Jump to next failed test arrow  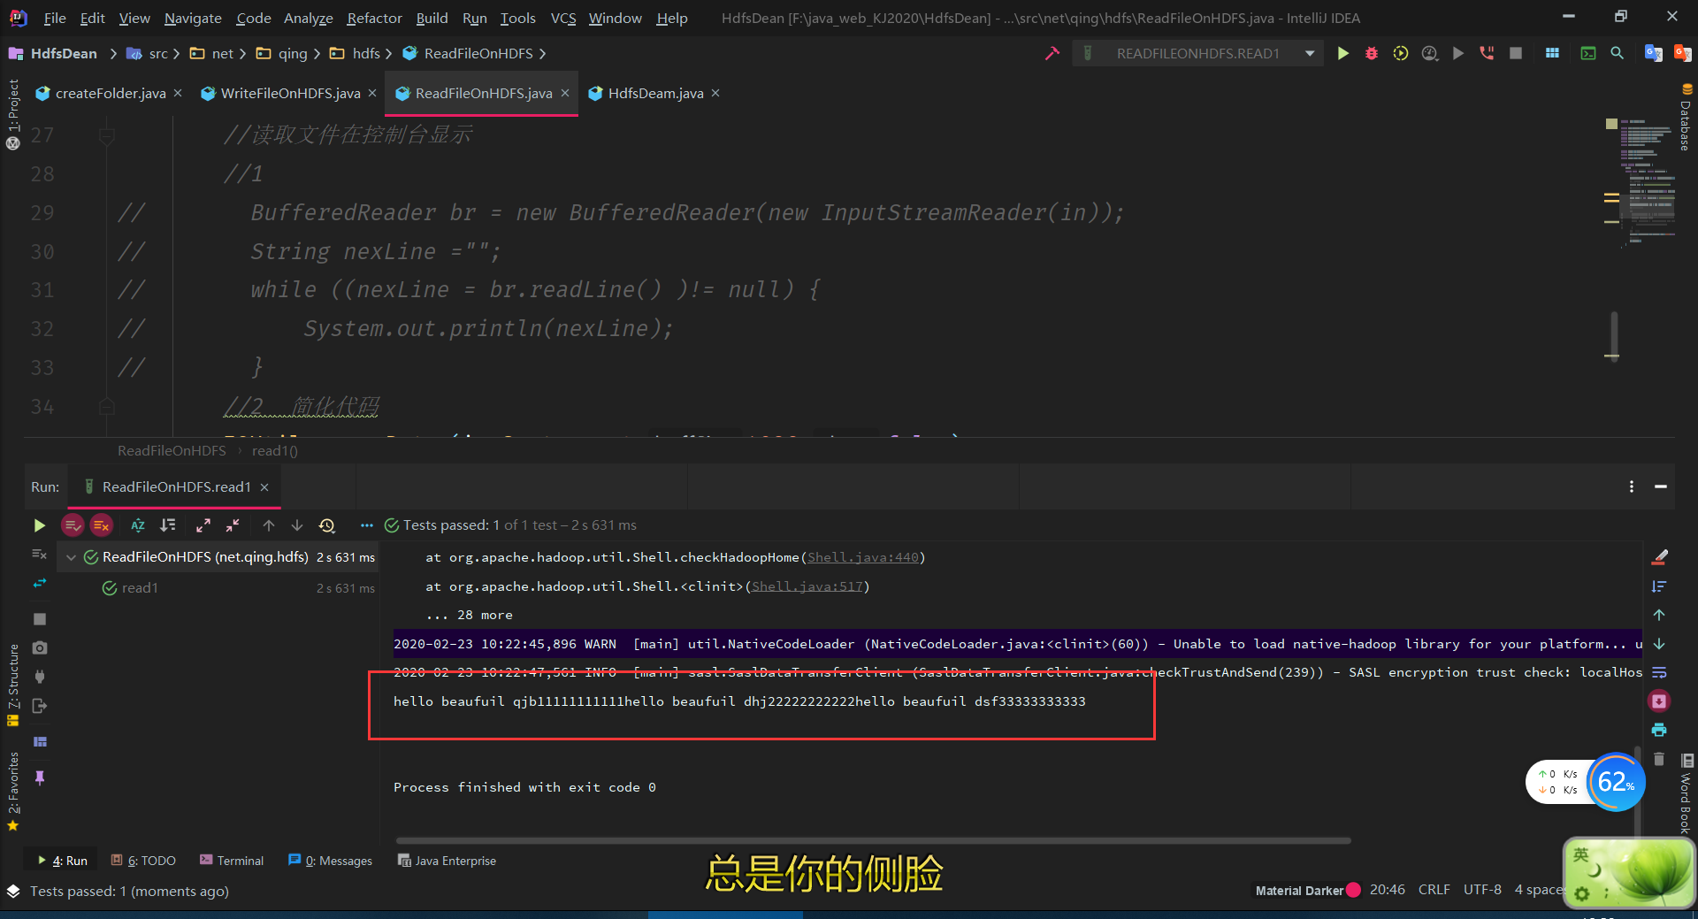297,525
